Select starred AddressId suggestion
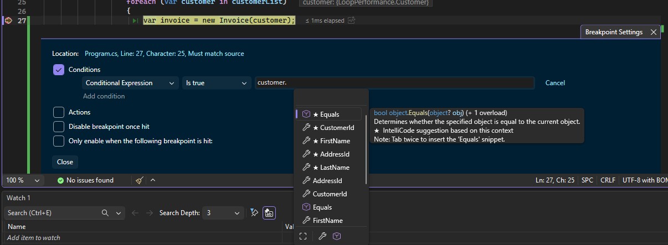The height and width of the screenshot is (245, 668). pyautogui.click(x=329, y=154)
